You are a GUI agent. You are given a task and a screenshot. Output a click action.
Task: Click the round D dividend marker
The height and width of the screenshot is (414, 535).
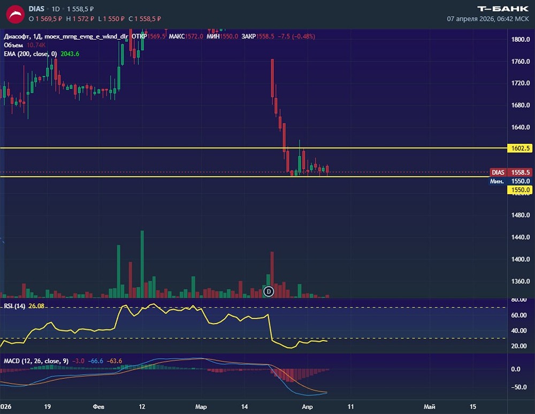coord(269,292)
